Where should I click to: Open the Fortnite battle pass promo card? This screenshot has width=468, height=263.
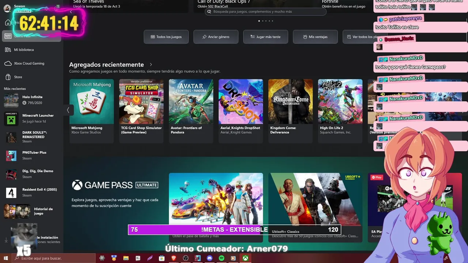[216, 207]
